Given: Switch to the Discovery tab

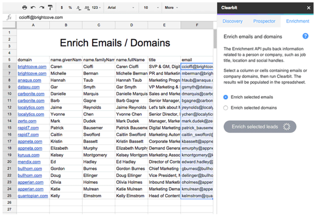Looking at the screenshot, I should 232,21.
